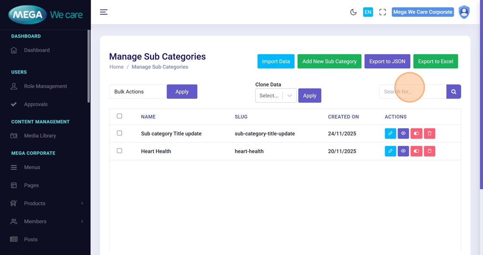Select the Heart Health row checkbox
The height and width of the screenshot is (255, 483).
(119, 151)
